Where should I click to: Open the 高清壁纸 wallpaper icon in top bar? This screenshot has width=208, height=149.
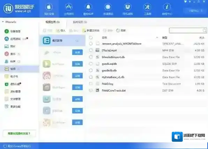tap(108, 7)
